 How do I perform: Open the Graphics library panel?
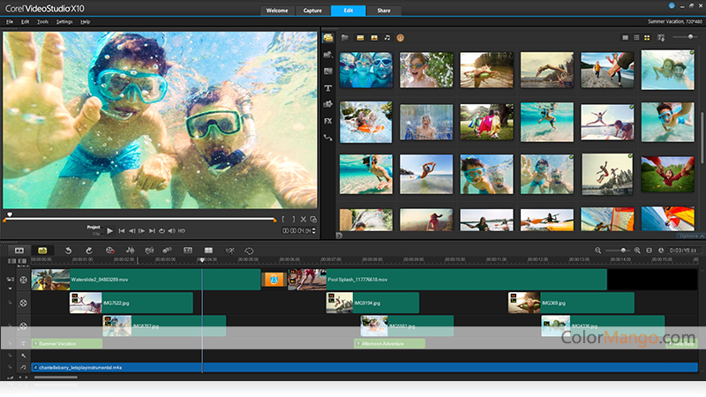328,104
